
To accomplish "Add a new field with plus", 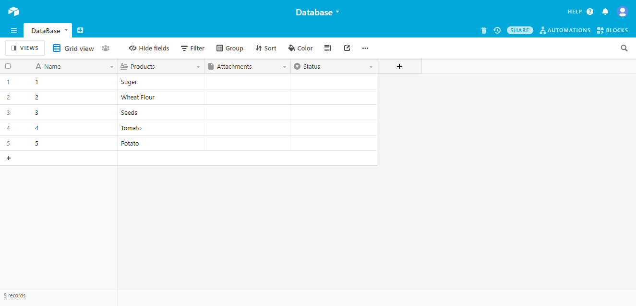I will [x=399, y=66].
